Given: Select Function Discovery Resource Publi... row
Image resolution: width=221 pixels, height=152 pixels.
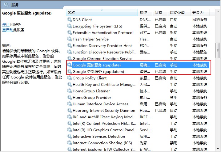Looking at the screenshot, I should (x=138, y=52).
